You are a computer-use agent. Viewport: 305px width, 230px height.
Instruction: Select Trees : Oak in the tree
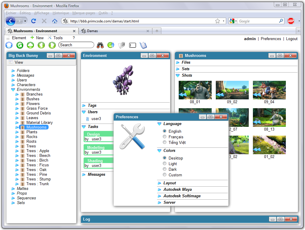[x=37, y=170]
